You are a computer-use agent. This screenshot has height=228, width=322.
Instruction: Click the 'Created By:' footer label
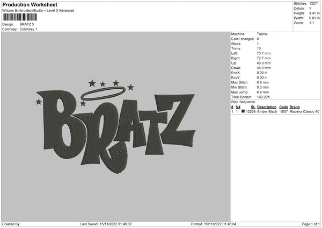tap(11, 224)
